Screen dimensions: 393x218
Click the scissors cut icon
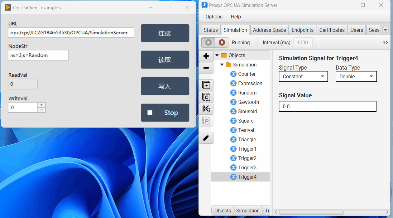pos(206,109)
